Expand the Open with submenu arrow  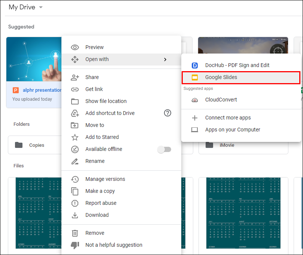coord(165,59)
